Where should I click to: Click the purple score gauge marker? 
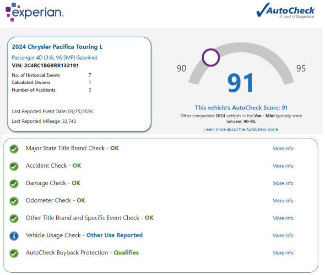(x=211, y=57)
